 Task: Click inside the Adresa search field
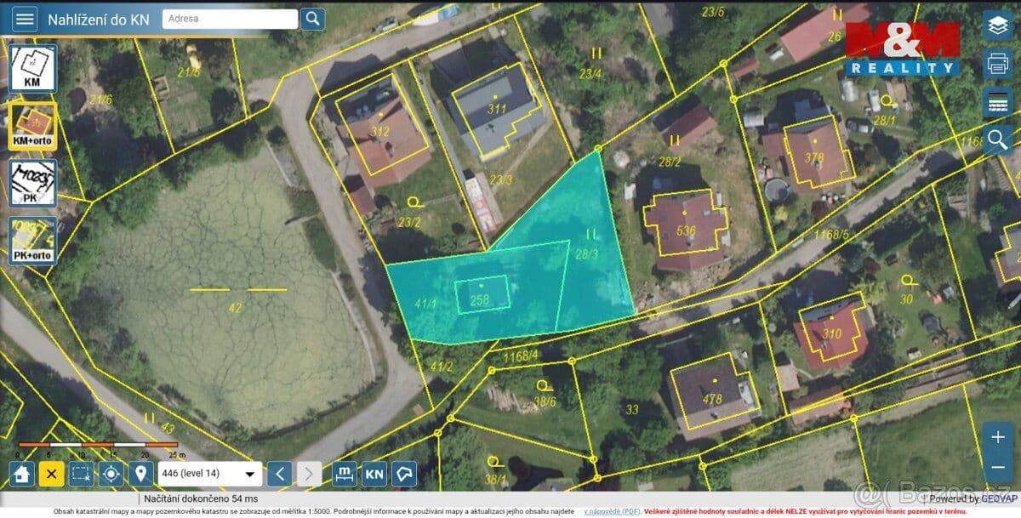click(225, 18)
